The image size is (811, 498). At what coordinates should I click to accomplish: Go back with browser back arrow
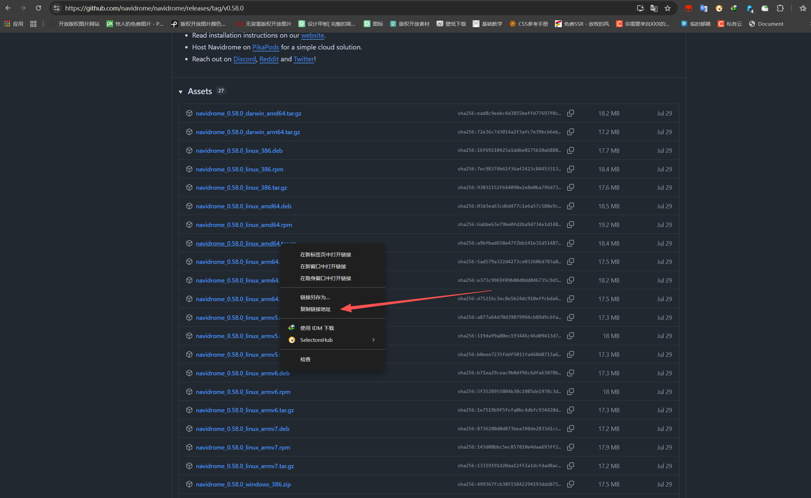pyautogui.click(x=8, y=8)
